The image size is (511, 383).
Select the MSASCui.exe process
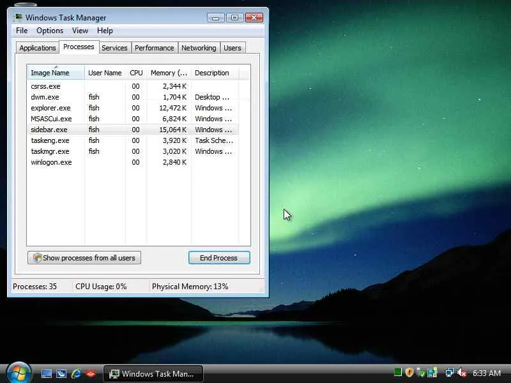pos(133,119)
